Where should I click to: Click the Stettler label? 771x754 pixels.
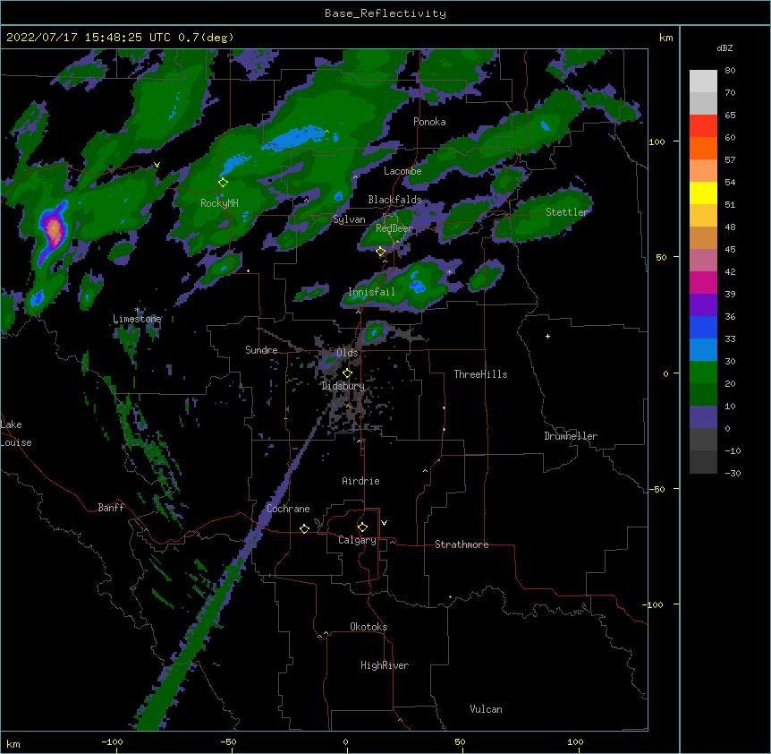tap(567, 212)
